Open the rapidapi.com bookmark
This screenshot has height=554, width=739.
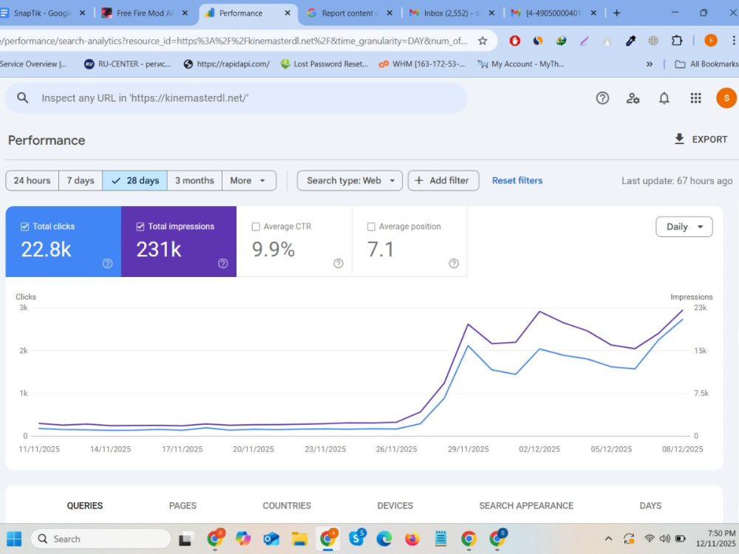click(227, 64)
